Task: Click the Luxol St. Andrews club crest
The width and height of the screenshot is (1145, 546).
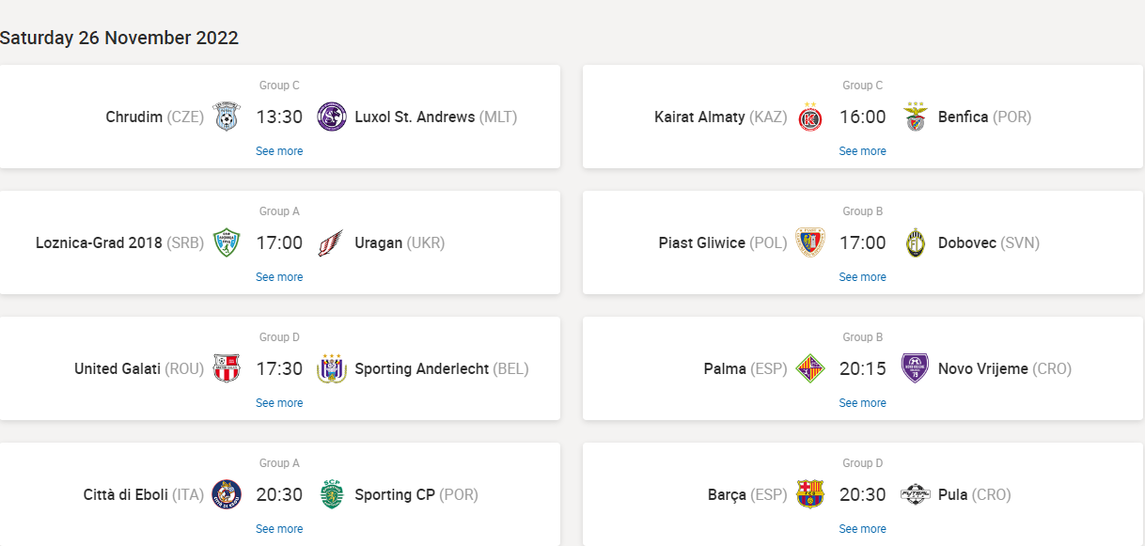Action: (332, 117)
